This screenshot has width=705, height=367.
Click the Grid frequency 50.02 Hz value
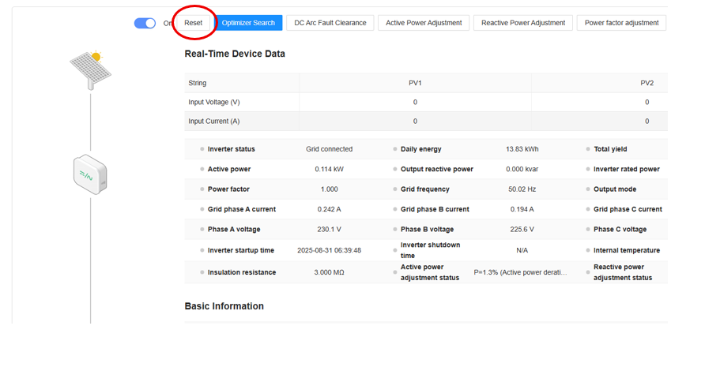pos(522,189)
